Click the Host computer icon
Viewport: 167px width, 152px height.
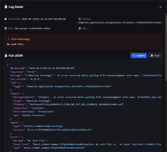pos(5,28)
